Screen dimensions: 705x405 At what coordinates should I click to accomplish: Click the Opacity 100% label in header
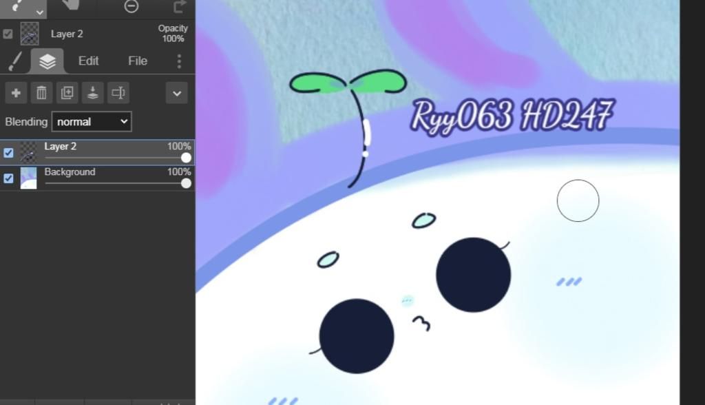pos(173,33)
